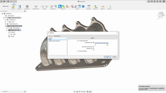This screenshot has height=93, width=166.
Task: Select the Absolute Size radio button
Action: tap(93, 49)
